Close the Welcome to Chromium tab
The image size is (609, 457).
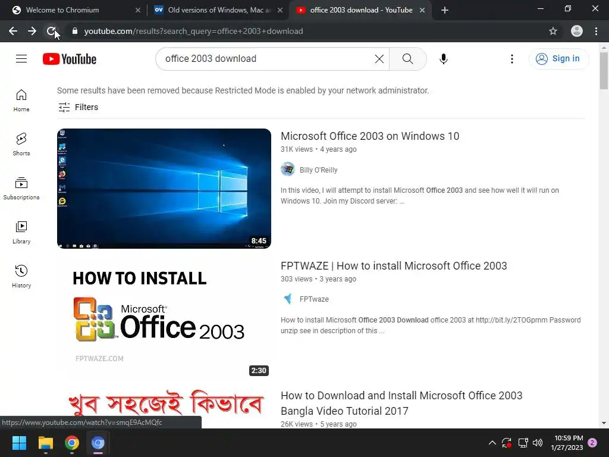138,10
